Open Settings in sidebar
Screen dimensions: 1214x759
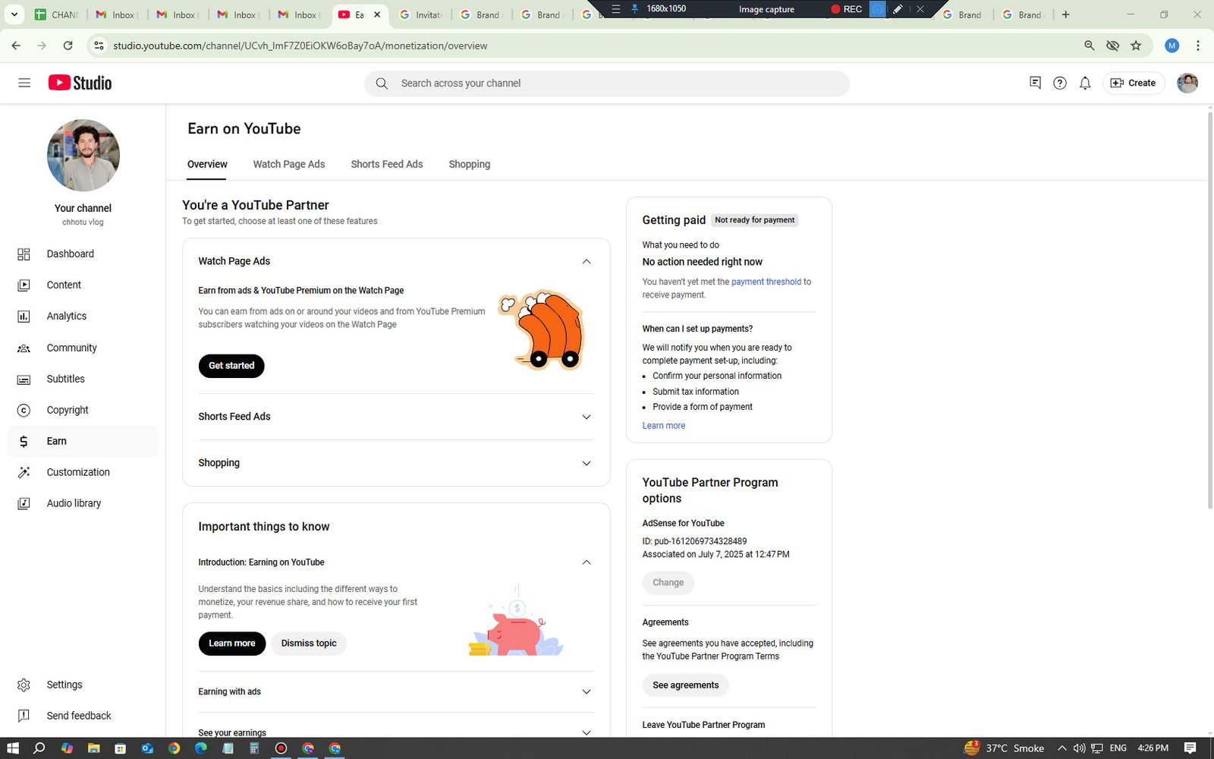tap(83, 685)
